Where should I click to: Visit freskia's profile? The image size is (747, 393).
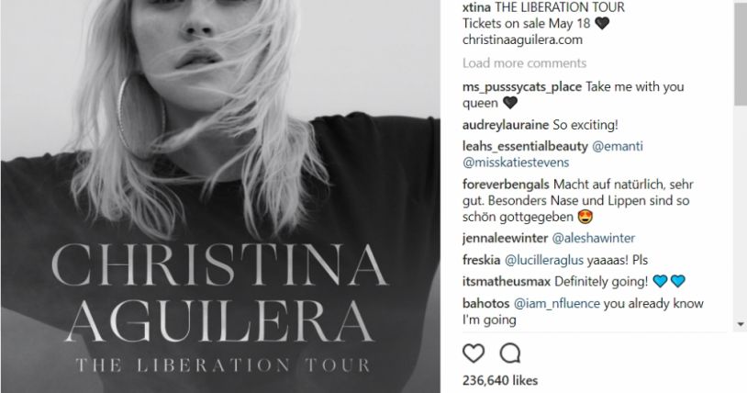point(481,260)
